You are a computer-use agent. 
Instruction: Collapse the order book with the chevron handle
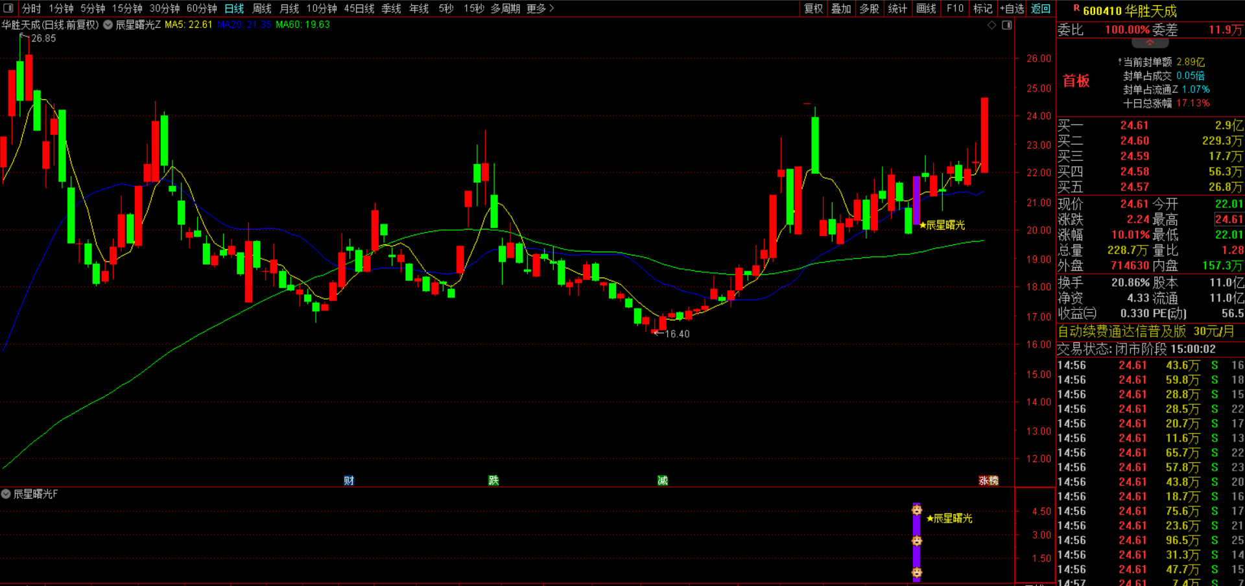coord(1150,43)
